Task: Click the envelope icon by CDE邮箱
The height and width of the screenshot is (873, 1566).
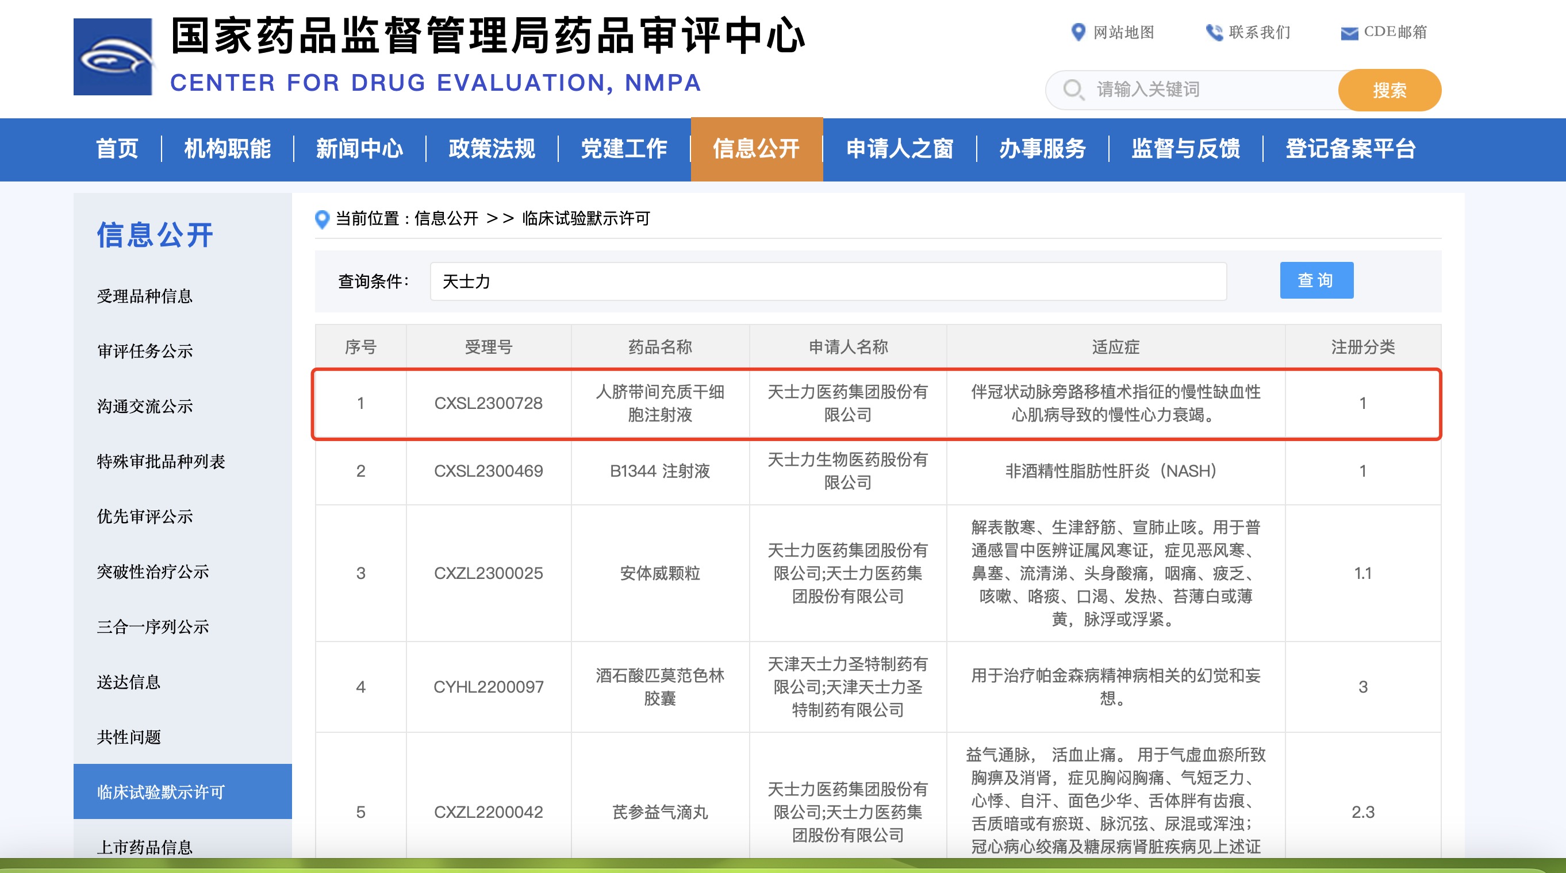Action: tap(1349, 33)
